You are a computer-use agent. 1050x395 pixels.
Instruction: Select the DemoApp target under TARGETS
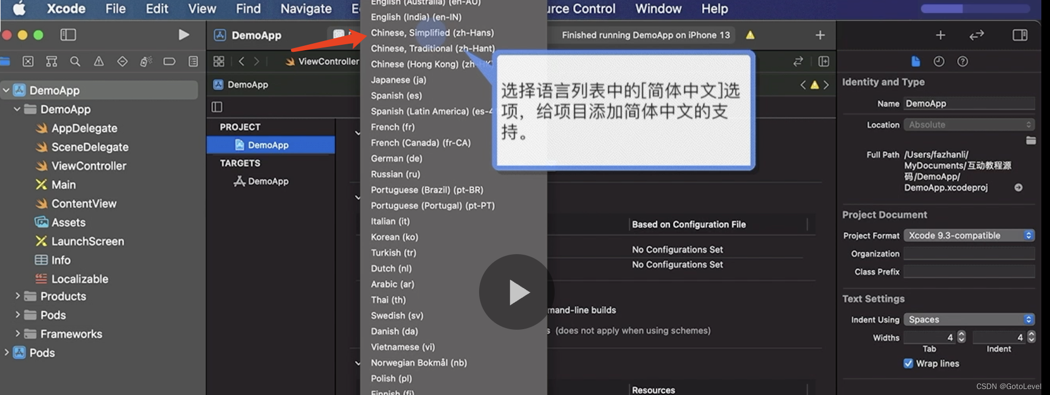261,181
